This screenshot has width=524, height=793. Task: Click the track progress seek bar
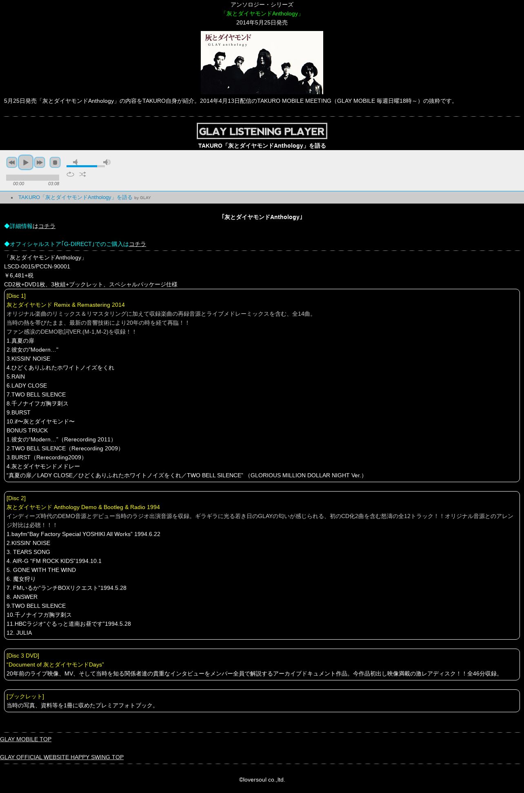point(33,177)
